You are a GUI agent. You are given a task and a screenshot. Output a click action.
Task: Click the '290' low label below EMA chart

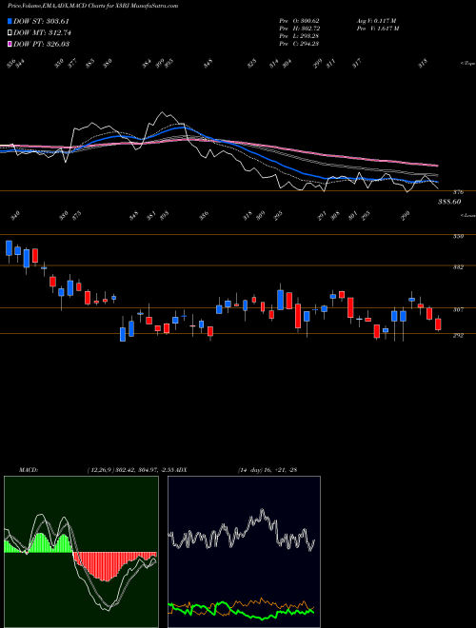point(406,215)
